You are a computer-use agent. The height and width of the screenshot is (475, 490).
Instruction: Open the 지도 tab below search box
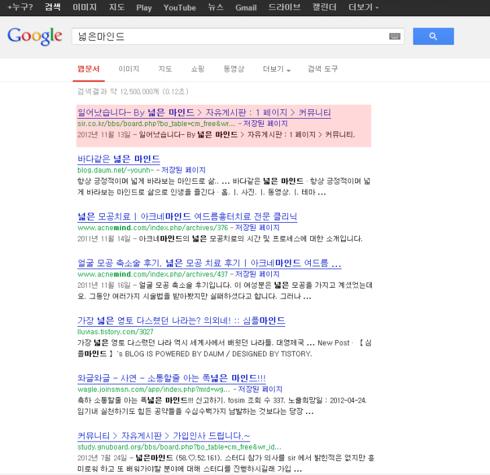point(165,69)
